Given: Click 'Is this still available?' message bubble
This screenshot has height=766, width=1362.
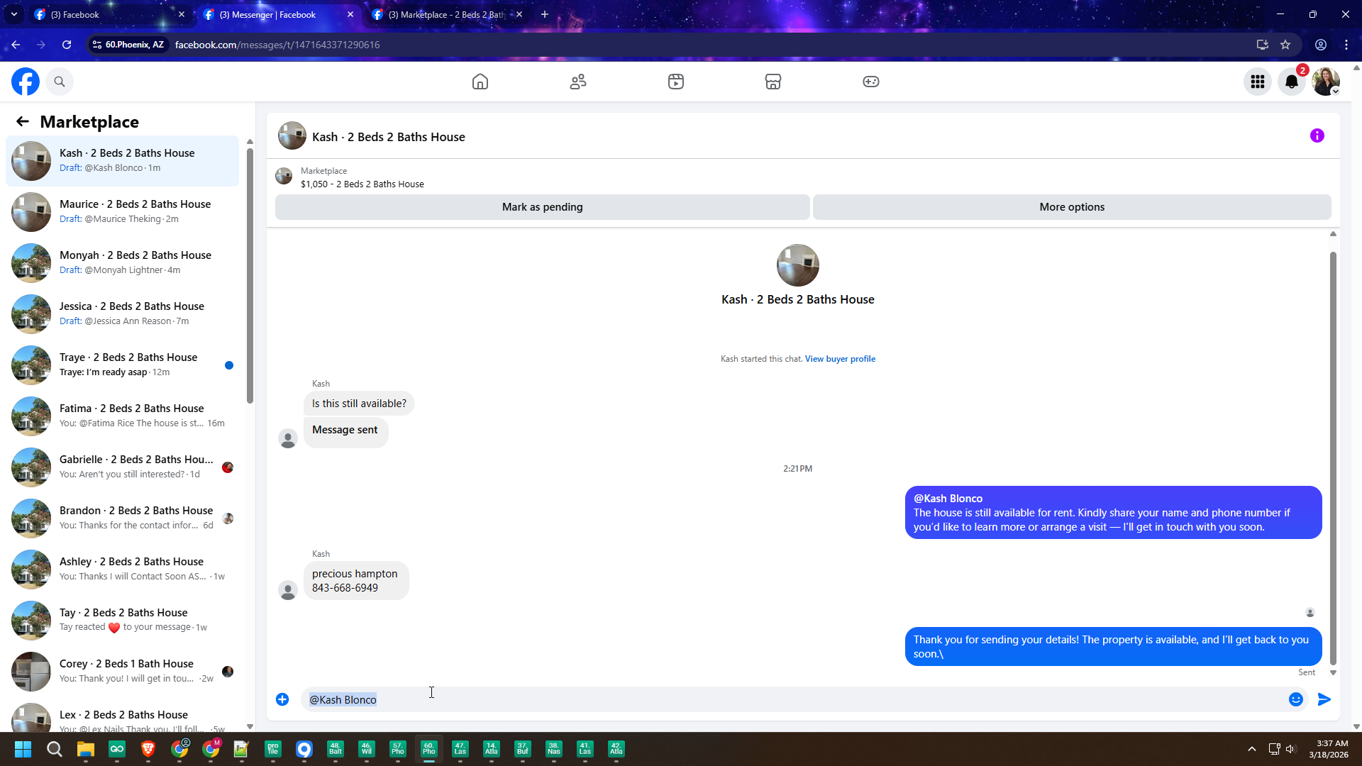Looking at the screenshot, I should coord(359,404).
